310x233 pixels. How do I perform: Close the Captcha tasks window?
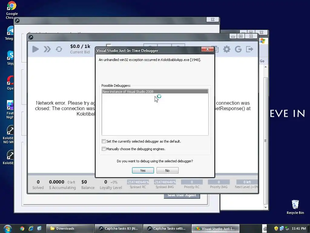(x=251, y=36)
